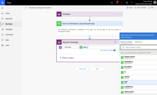Click the text type icon beside returnvalue
The height and width of the screenshot is (95, 157).
(x=61, y=48)
